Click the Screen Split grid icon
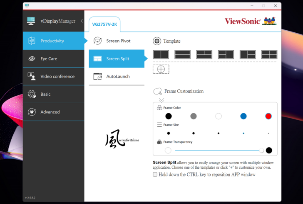Image resolution: width=303 pixels, height=204 pixels. (97, 59)
